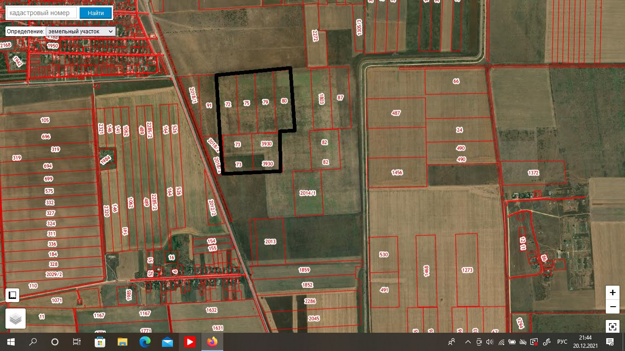This screenshot has height=351, width=625.
Task: Open the notification Action Center
Action: click(609, 342)
